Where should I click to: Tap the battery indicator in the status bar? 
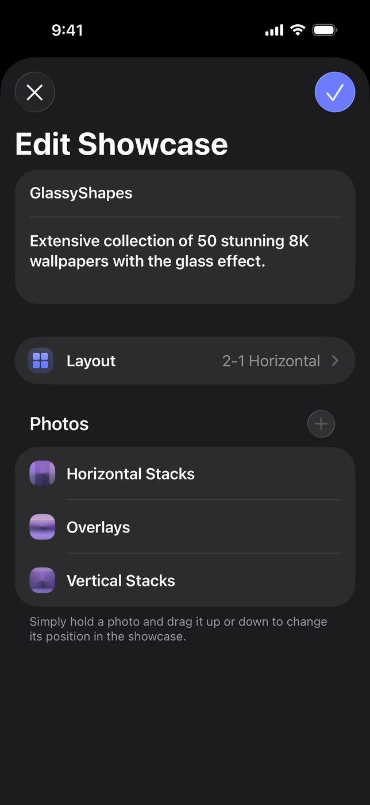[325, 30]
